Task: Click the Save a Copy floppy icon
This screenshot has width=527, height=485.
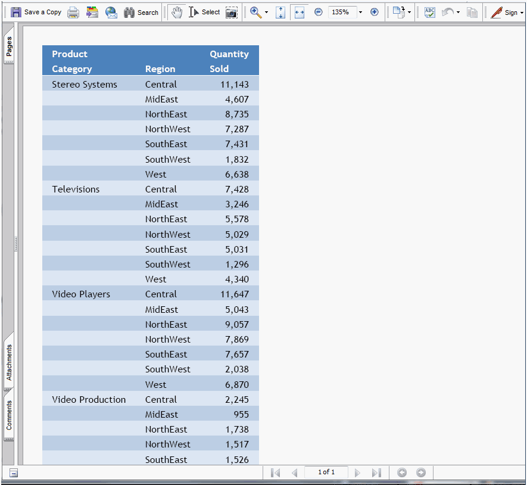Action: tap(16, 13)
